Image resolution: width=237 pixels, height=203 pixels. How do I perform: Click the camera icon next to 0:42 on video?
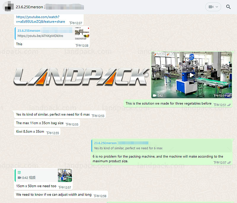(x=154, y=95)
